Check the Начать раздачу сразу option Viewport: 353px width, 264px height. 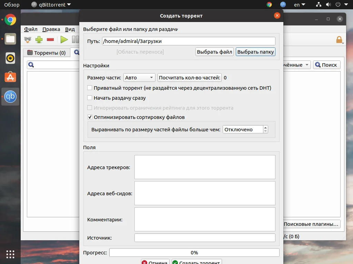pos(90,98)
